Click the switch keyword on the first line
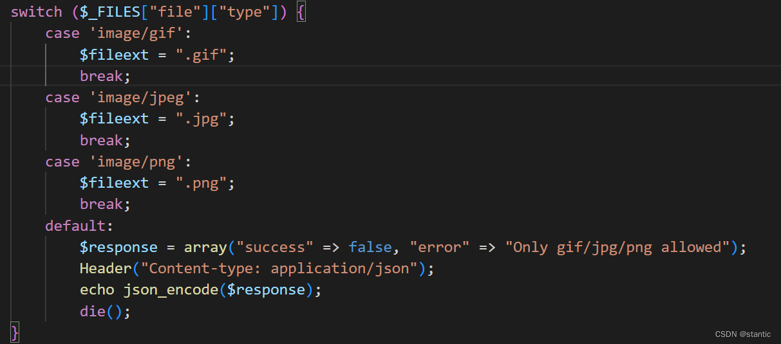Screen dimensions: 781x344 (37, 12)
